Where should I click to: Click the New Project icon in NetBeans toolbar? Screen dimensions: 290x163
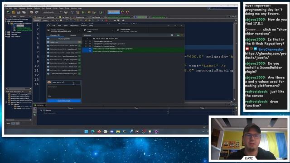(x=14, y=12)
